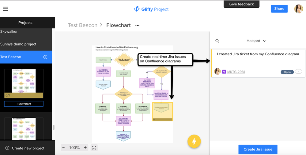Click the 'How to Contribute to WebPlatform.org' title
Image resolution: width=306 pixels, height=155 pixels.
coord(117,47)
